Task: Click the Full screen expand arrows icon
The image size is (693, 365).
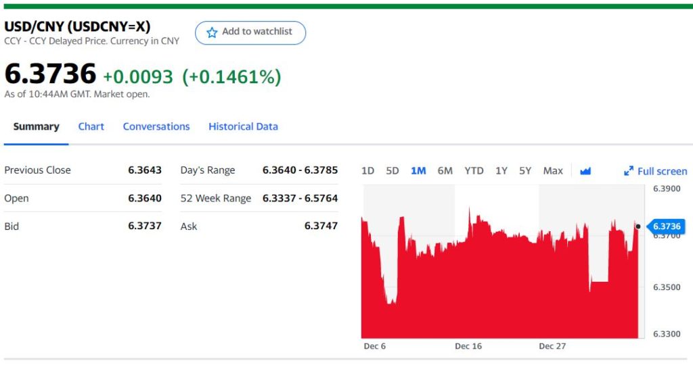Action: (629, 172)
